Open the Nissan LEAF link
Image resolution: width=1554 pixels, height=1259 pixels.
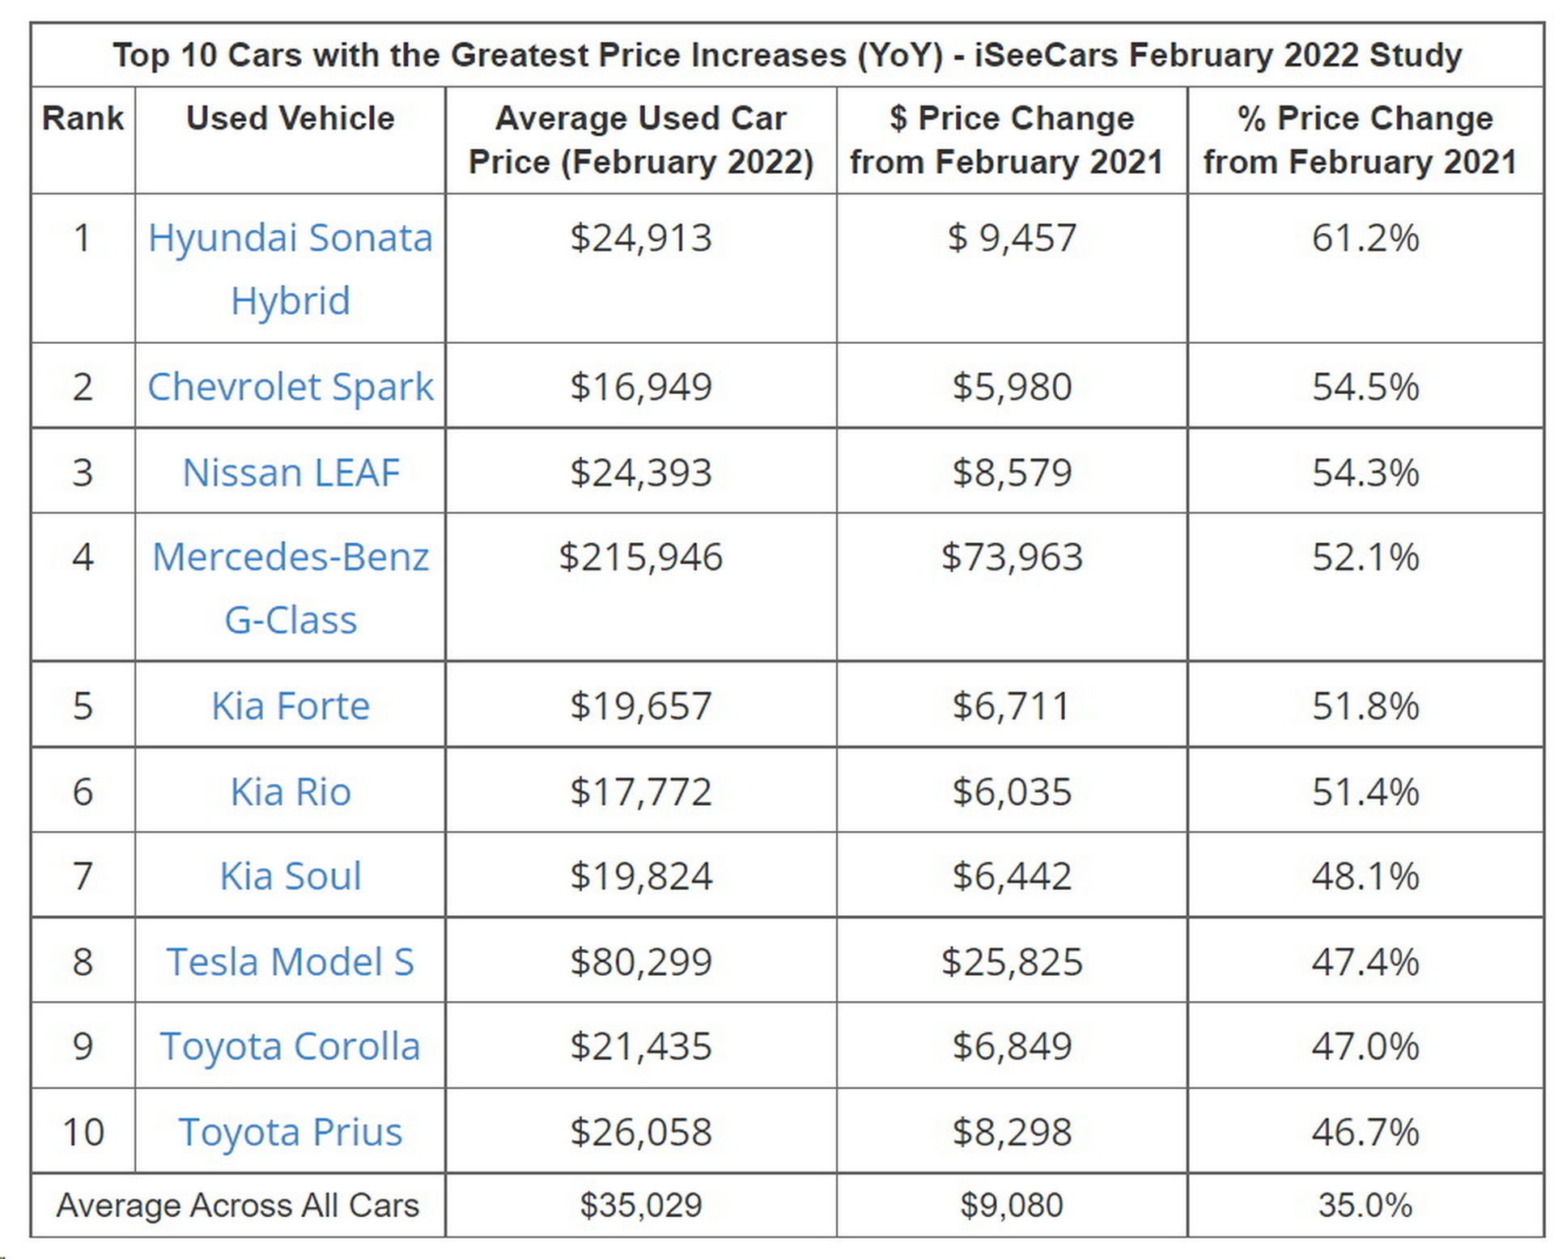[291, 473]
